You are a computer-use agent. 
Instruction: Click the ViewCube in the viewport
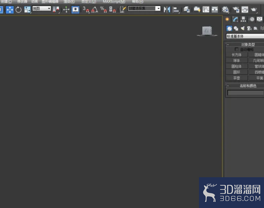tap(207, 31)
